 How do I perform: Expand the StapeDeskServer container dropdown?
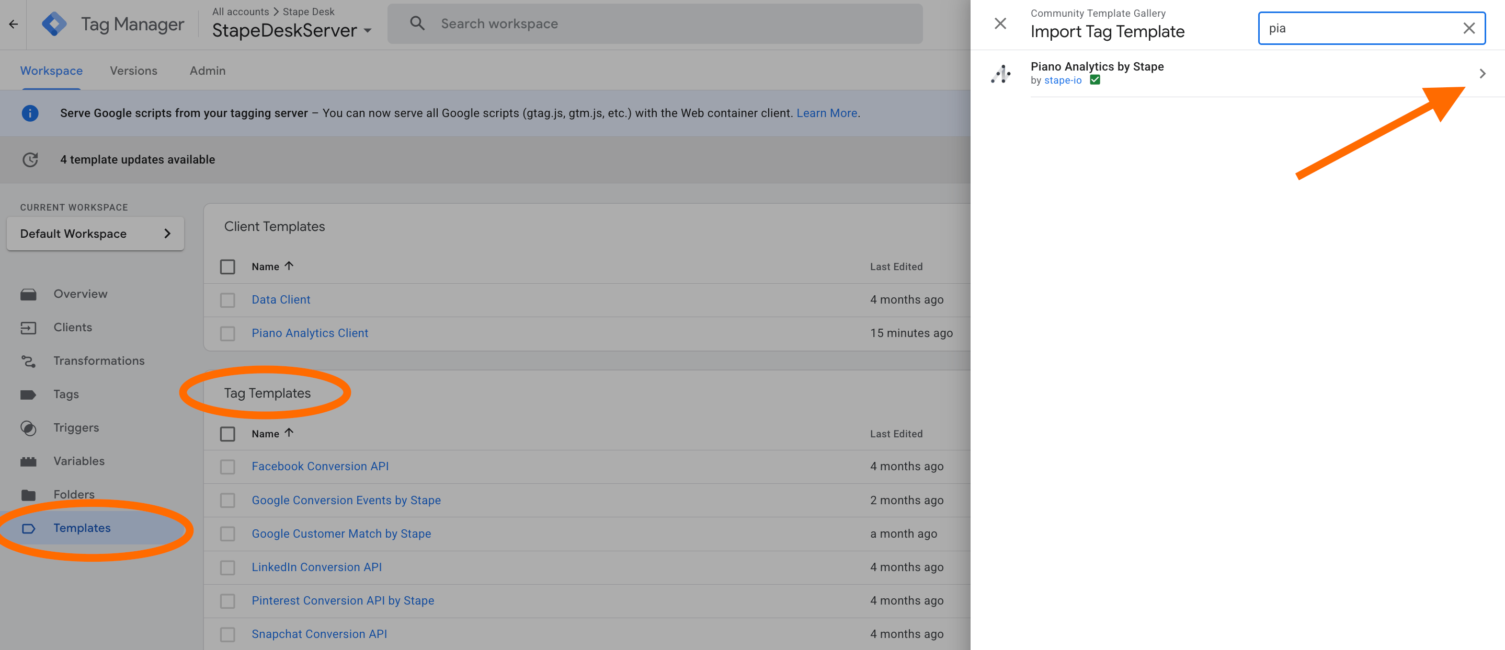[368, 30]
